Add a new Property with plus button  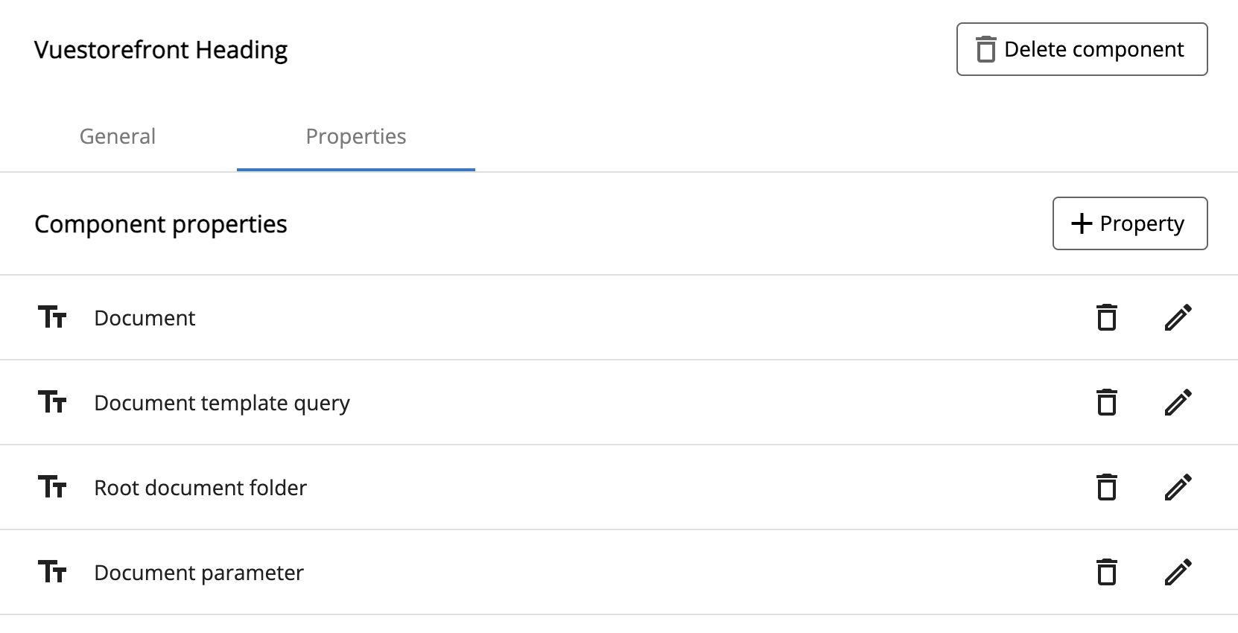pyautogui.click(x=1130, y=223)
